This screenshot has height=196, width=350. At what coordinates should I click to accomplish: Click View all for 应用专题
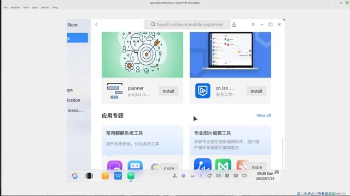coord(264,115)
